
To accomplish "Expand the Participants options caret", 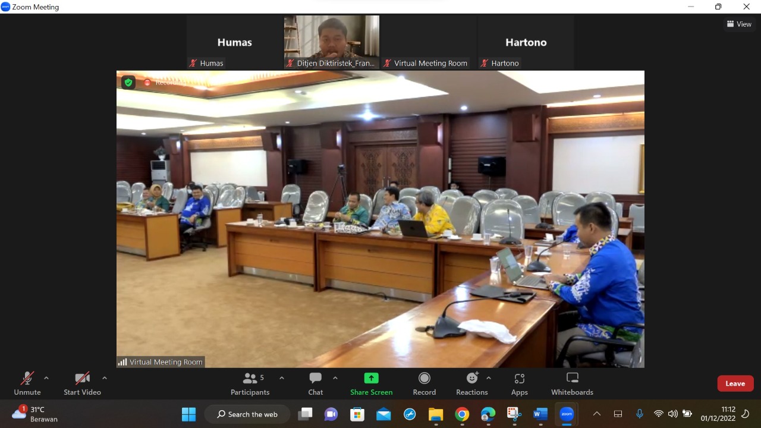I will (282, 378).
